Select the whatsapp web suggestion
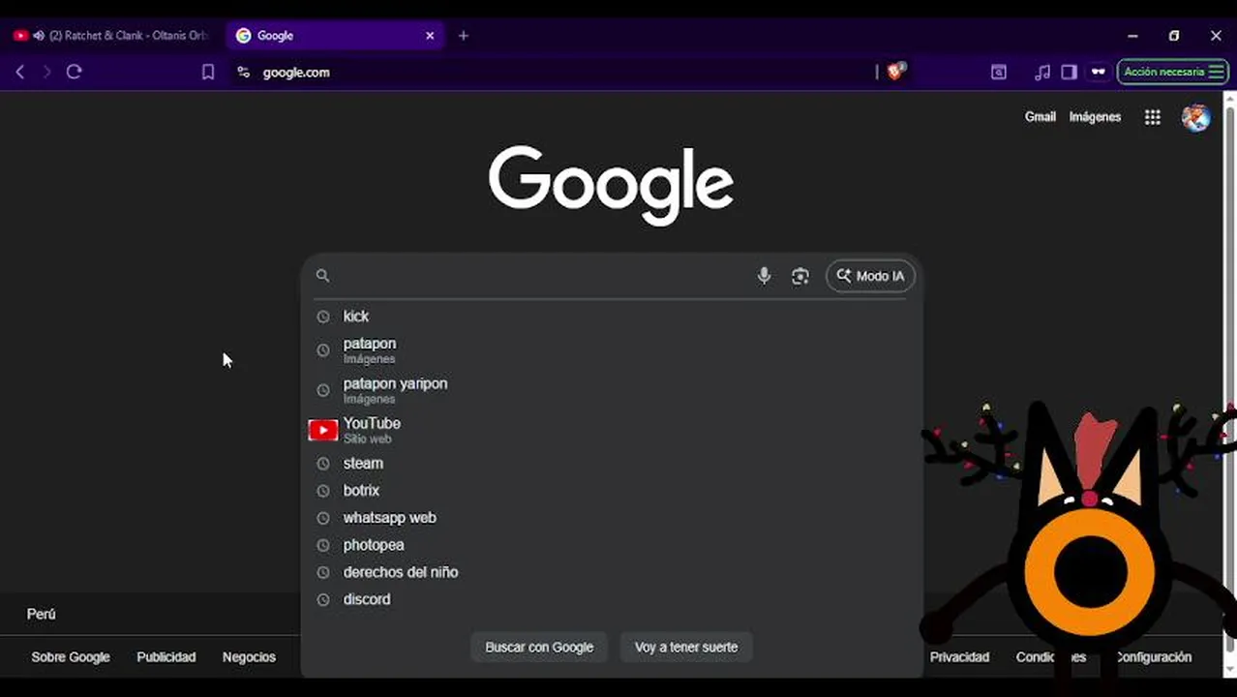The height and width of the screenshot is (697, 1237). point(612,518)
